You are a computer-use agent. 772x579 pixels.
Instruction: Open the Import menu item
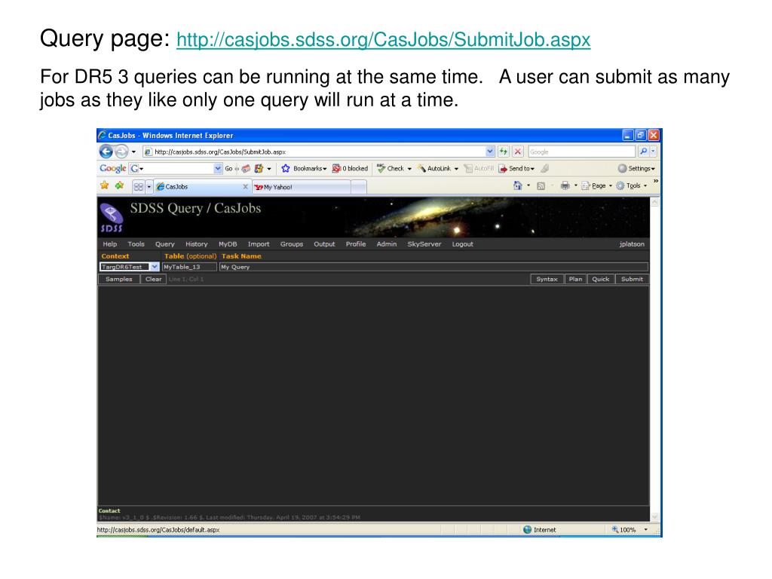pos(259,244)
